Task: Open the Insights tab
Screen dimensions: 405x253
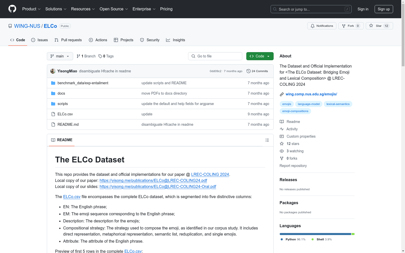Action: [x=175, y=40]
